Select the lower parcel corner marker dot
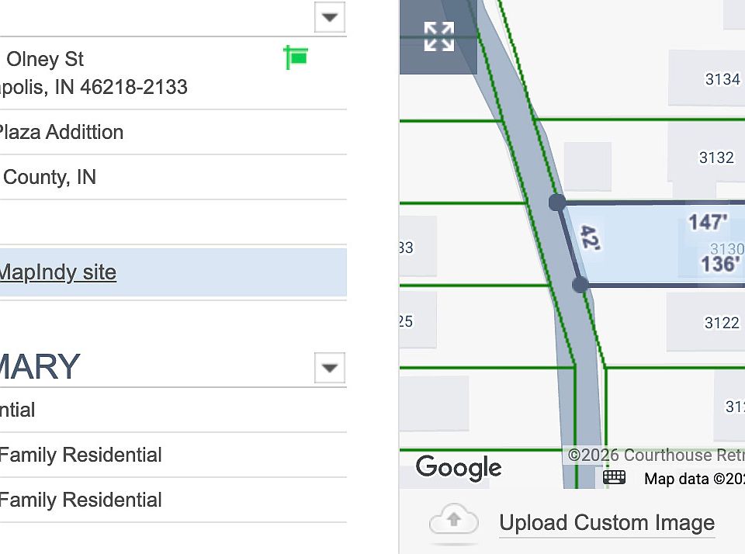The height and width of the screenshot is (554, 745). 580,285
